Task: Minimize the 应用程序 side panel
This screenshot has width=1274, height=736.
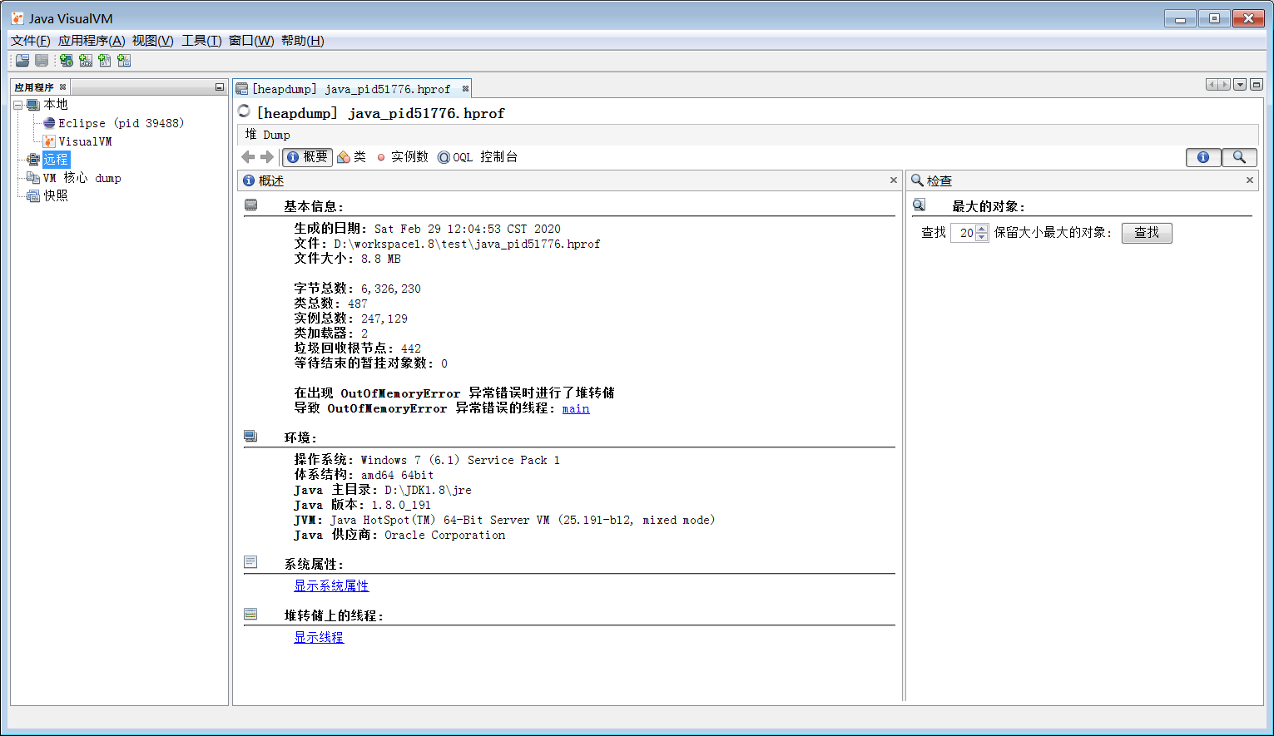Action: point(220,87)
